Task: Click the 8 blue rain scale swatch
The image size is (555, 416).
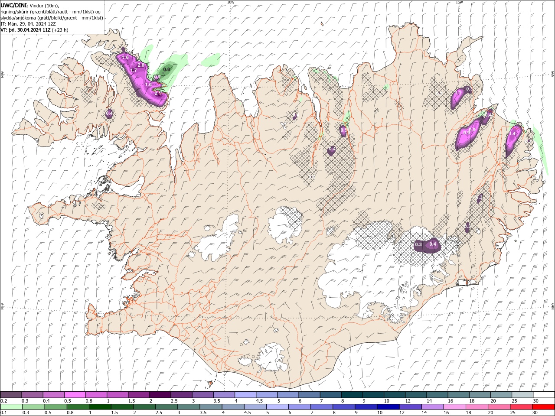Action: [x=343, y=407]
